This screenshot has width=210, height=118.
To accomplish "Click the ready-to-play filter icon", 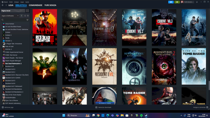I will point(28,16).
